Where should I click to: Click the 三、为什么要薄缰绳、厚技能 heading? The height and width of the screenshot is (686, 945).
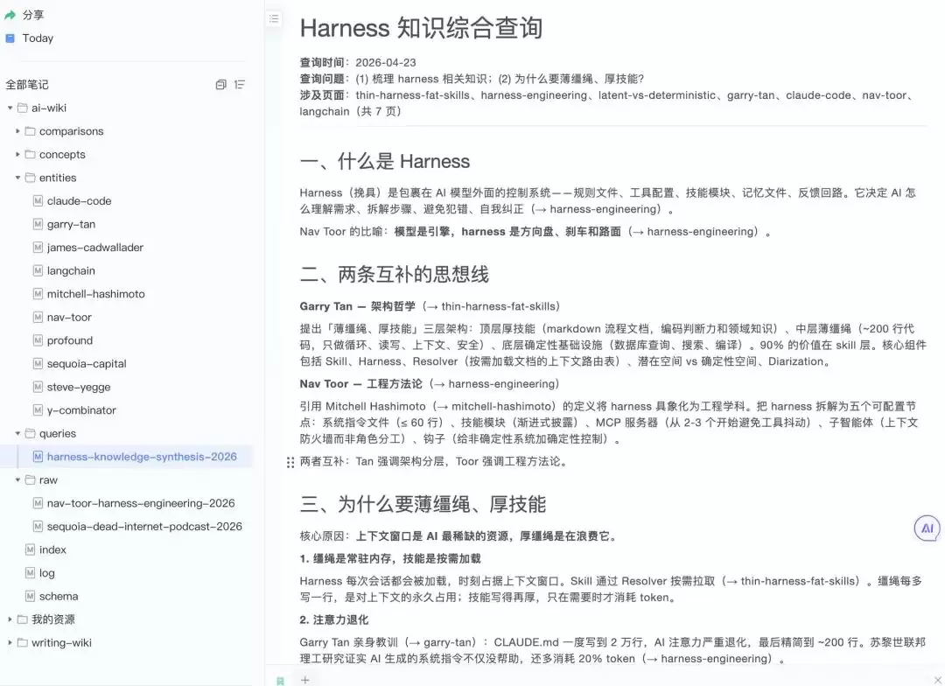point(423,504)
